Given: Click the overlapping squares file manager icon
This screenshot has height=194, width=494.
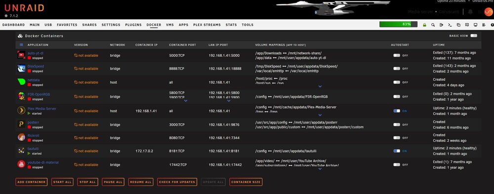Looking at the screenshot, I should tap(458, 25).
